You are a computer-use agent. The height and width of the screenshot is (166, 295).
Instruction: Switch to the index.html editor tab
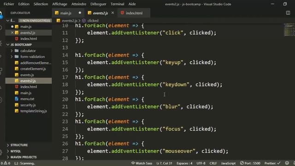[x=134, y=13]
